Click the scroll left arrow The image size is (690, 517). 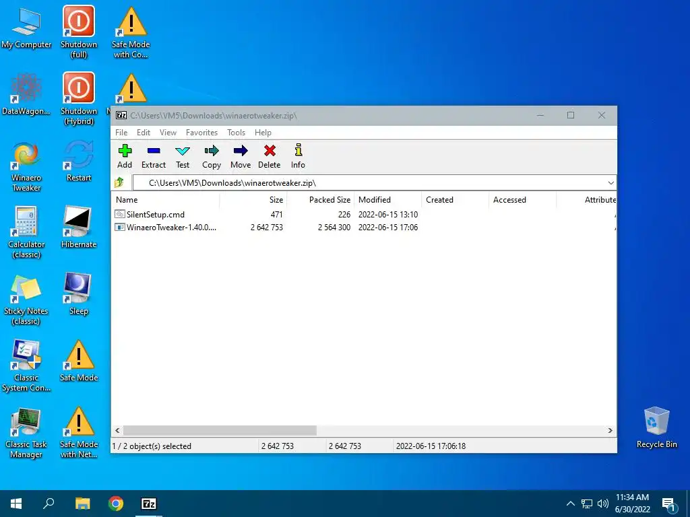[117, 430]
